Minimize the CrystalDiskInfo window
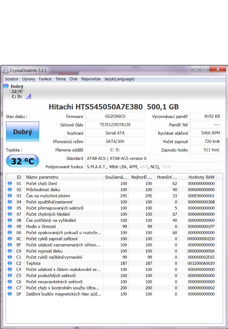 [195, 69]
